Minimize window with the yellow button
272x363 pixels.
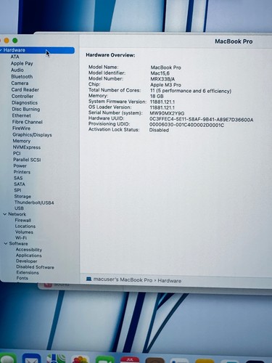pos(7,41)
